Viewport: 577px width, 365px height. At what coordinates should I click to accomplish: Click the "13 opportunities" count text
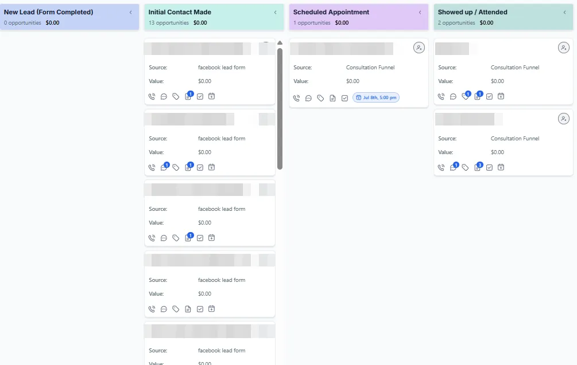[169, 23]
